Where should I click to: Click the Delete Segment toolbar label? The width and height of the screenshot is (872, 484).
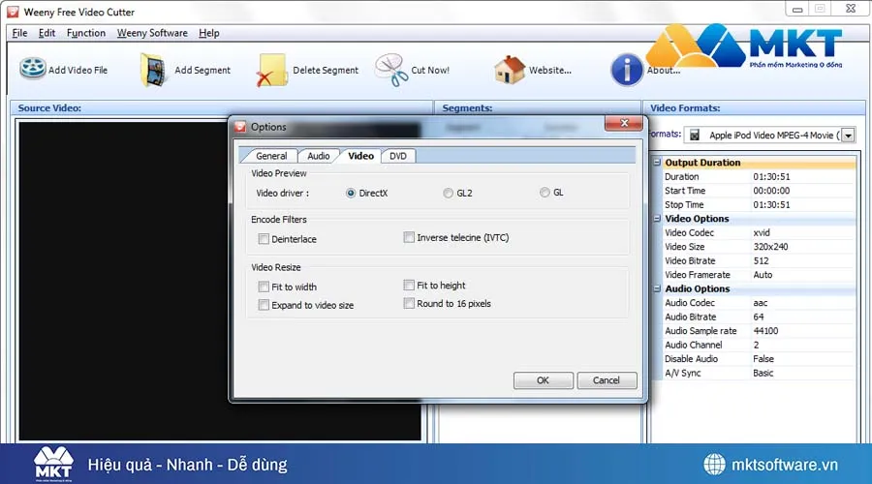[x=326, y=70]
